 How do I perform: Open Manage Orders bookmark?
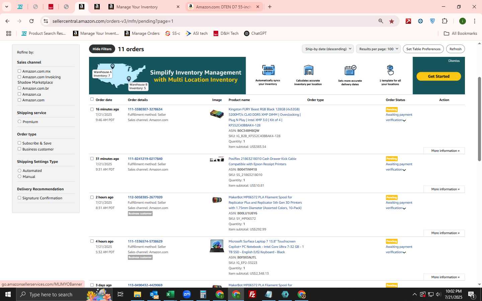142,33
